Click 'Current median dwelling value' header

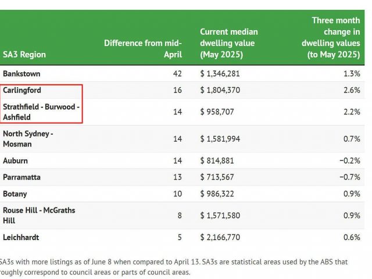tap(228, 43)
